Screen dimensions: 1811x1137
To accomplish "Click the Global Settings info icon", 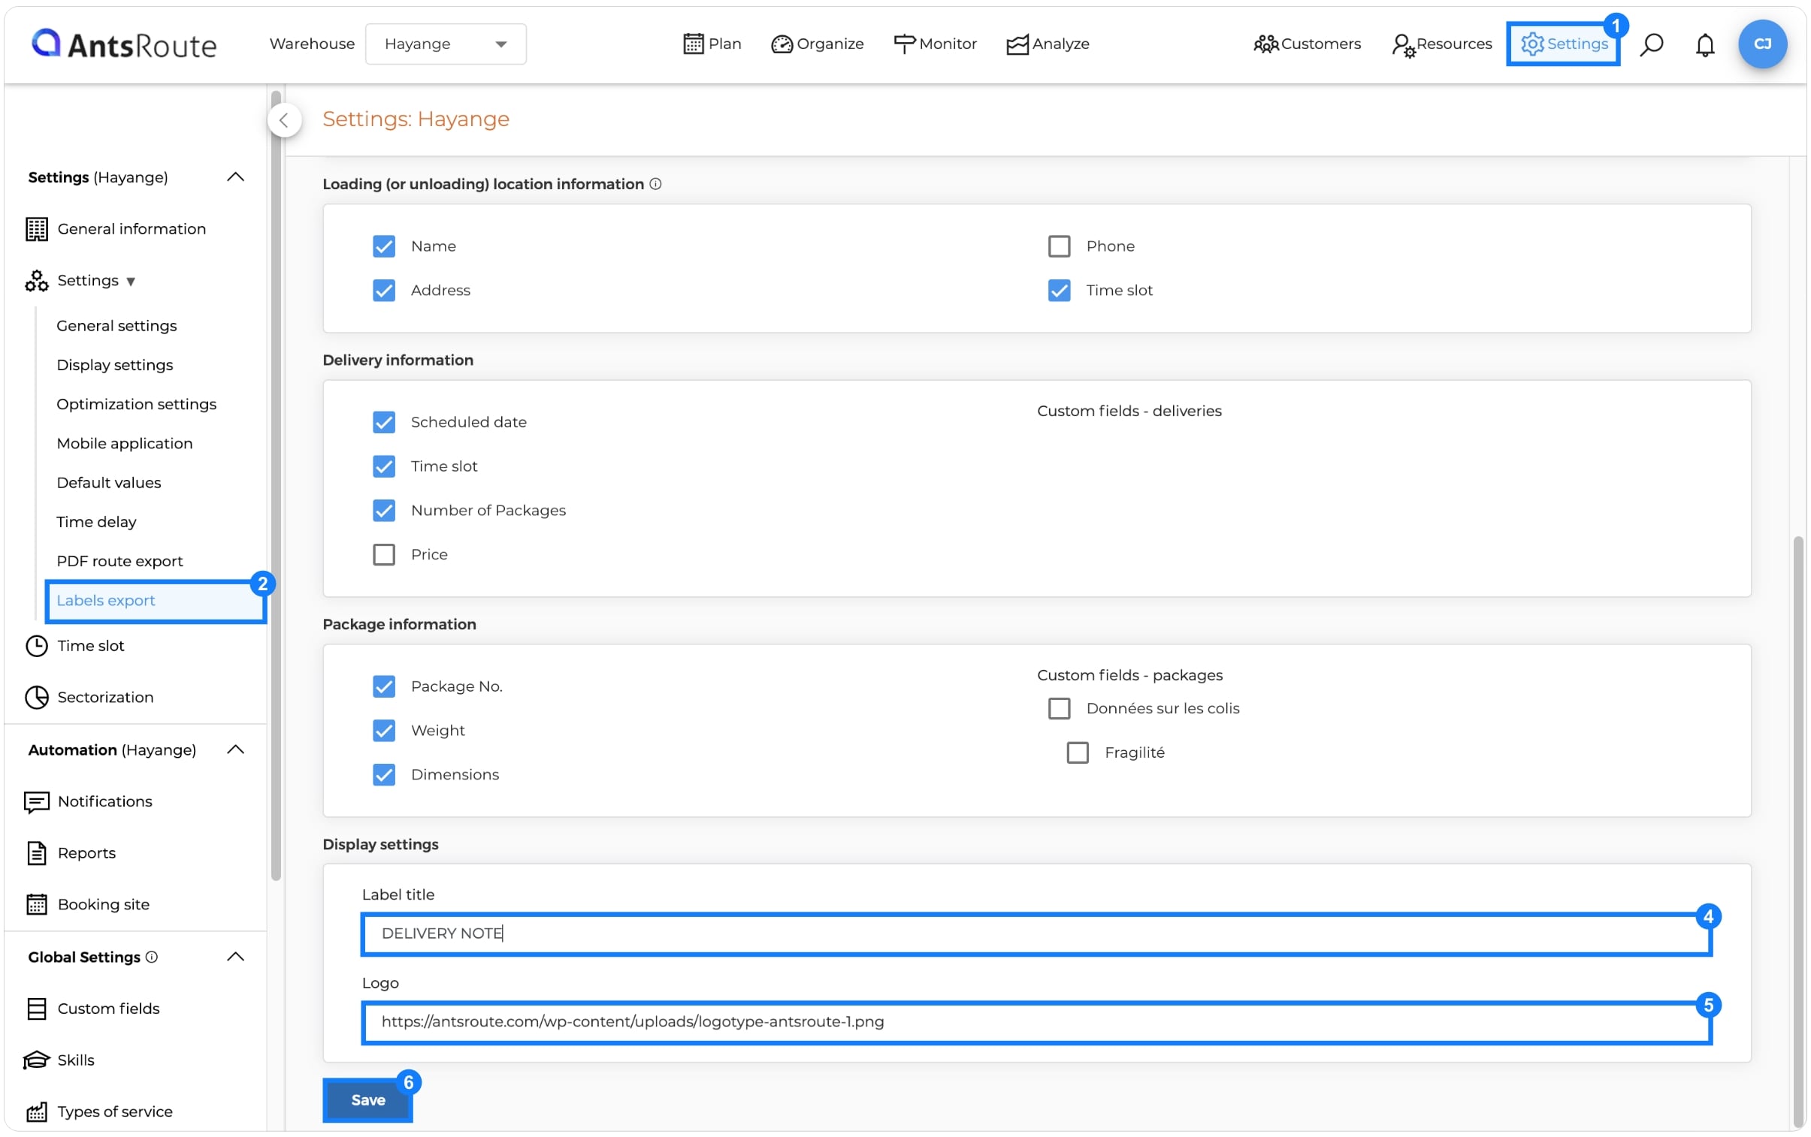I will tap(151, 957).
